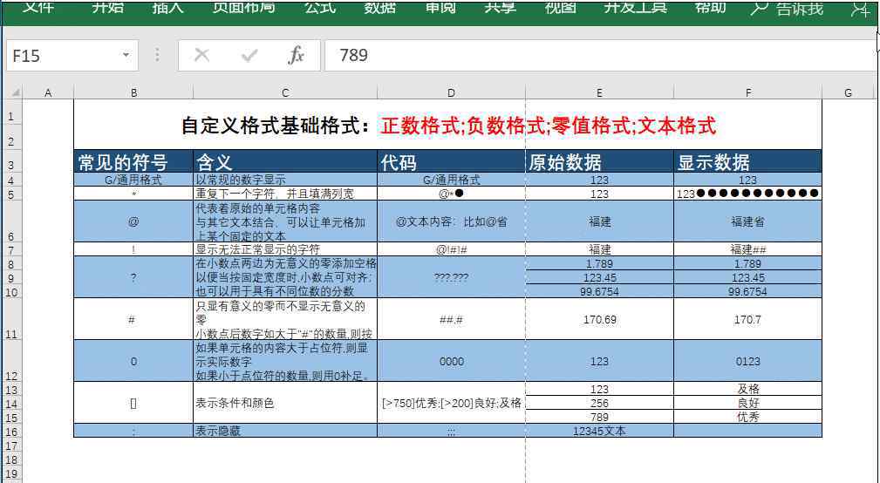Open the 文件 ribbon tab

pos(38,8)
